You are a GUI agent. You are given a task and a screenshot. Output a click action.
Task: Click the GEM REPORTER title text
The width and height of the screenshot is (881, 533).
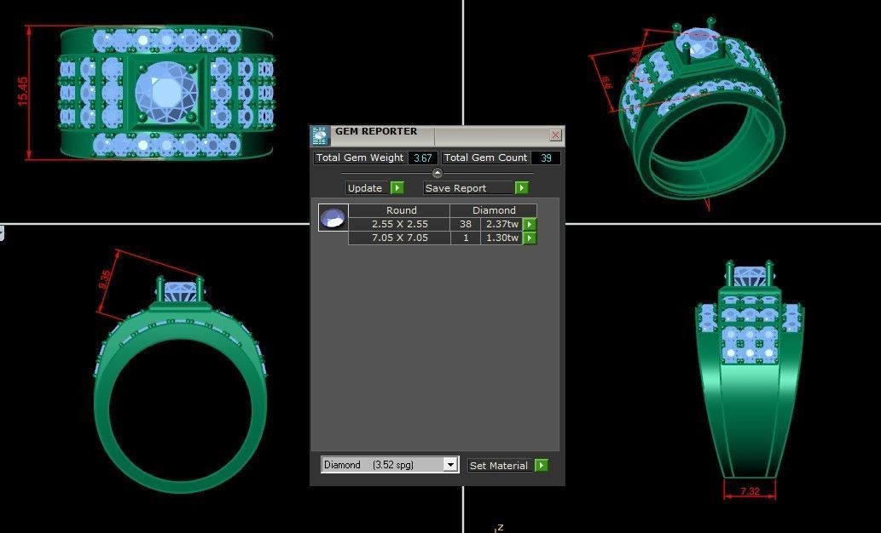pyautogui.click(x=376, y=131)
